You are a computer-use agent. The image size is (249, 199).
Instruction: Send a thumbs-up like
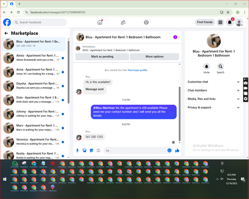[177, 150]
